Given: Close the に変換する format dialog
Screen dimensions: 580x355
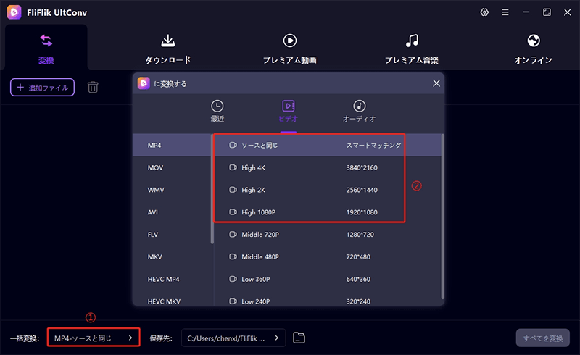Looking at the screenshot, I should coord(436,83).
